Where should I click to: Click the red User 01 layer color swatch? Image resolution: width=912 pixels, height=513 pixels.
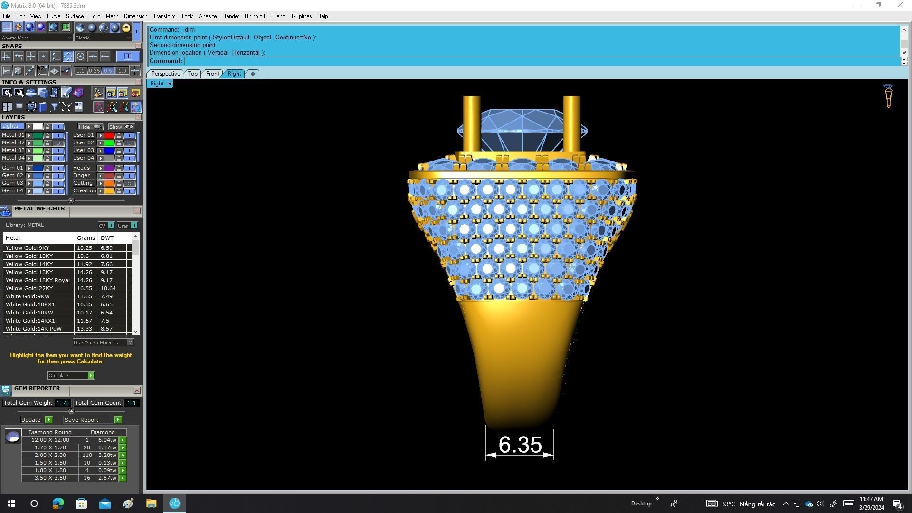point(109,135)
